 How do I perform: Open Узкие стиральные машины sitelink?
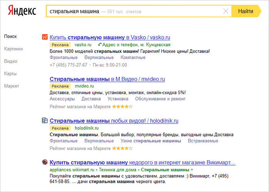pyautogui.click(x=151, y=141)
